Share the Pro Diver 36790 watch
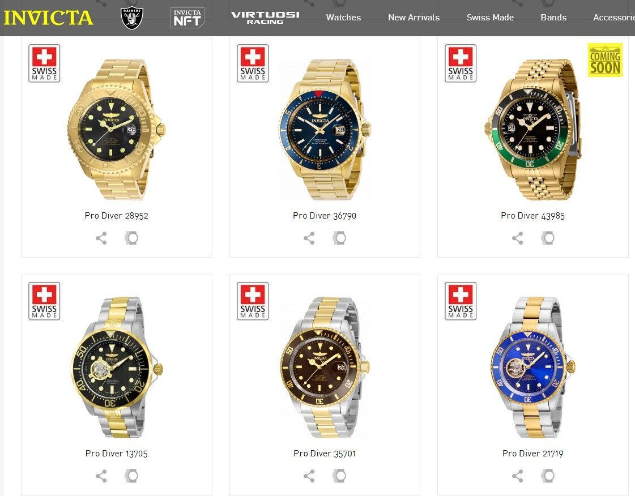This screenshot has width=635, height=496. coord(309,238)
